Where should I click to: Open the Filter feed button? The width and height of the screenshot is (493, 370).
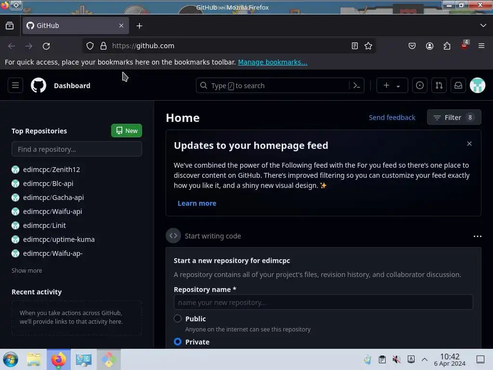[454, 118]
